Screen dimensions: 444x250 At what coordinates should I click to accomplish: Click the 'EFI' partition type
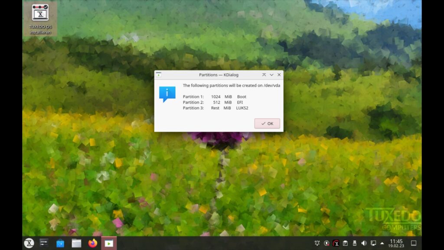click(x=240, y=102)
